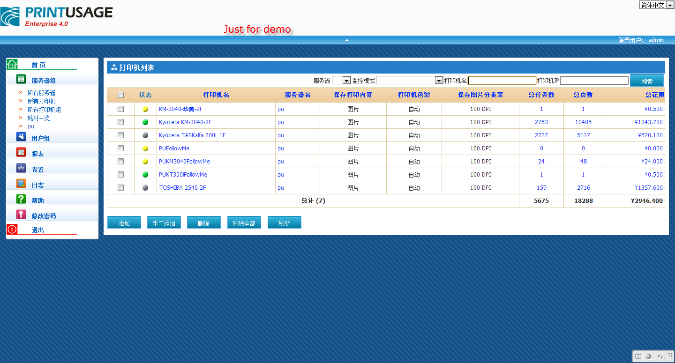Click the printer IP input field

[594, 81]
